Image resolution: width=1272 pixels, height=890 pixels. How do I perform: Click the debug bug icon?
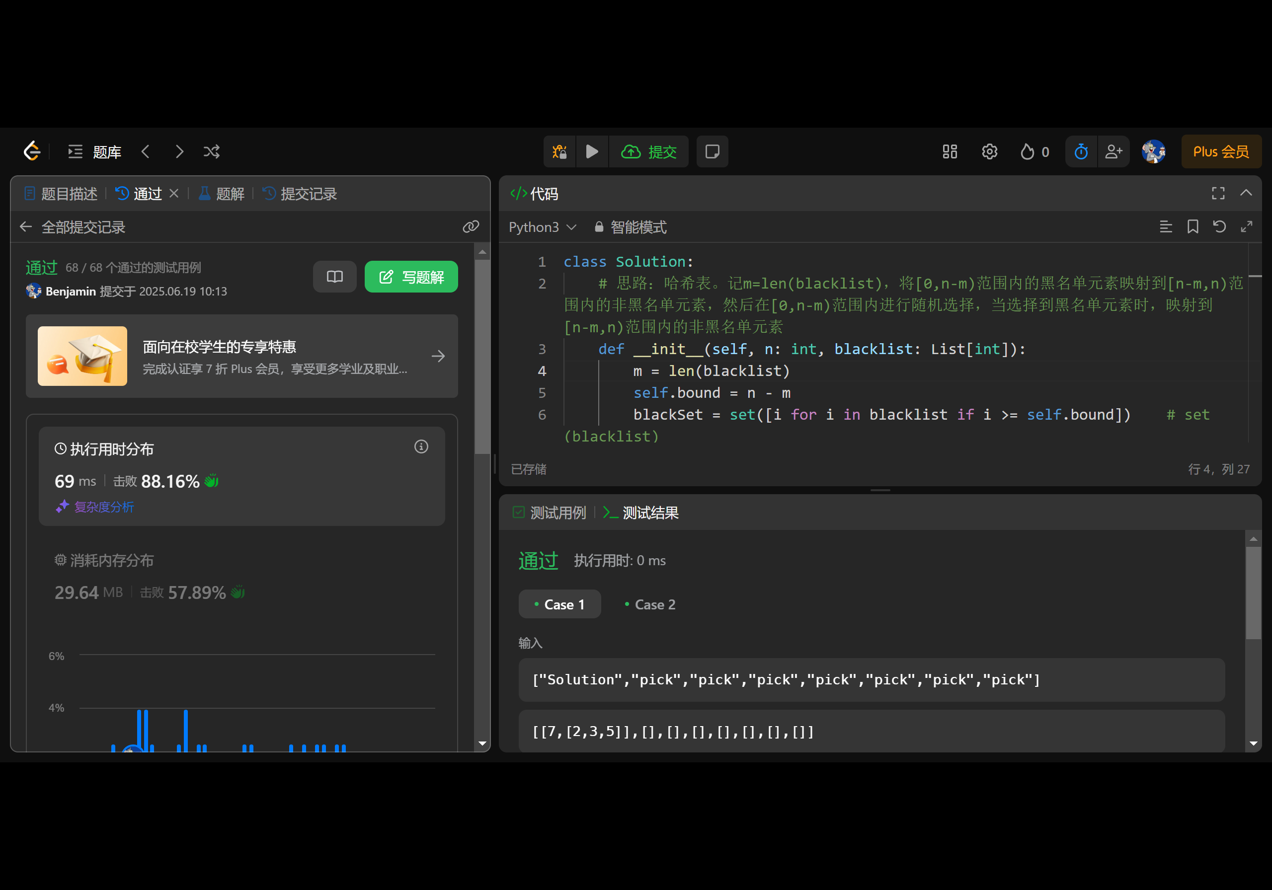point(559,152)
